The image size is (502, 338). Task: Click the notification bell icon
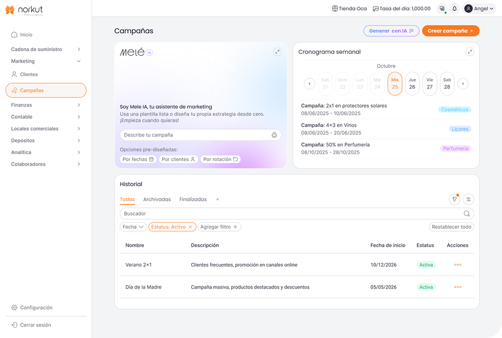point(455,9)
